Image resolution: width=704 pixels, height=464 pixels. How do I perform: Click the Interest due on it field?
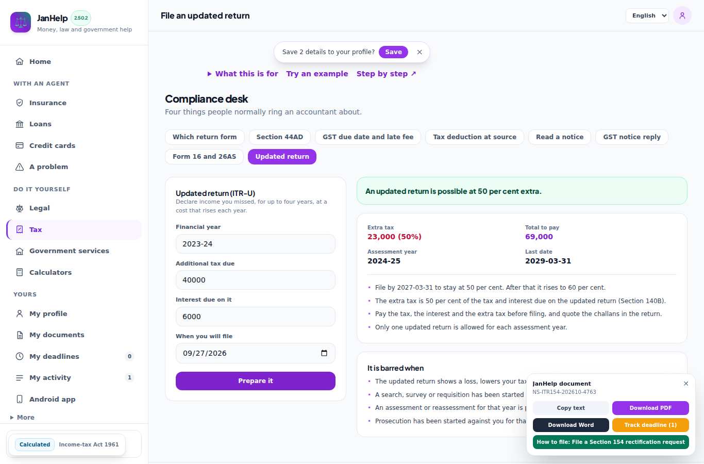256,317
